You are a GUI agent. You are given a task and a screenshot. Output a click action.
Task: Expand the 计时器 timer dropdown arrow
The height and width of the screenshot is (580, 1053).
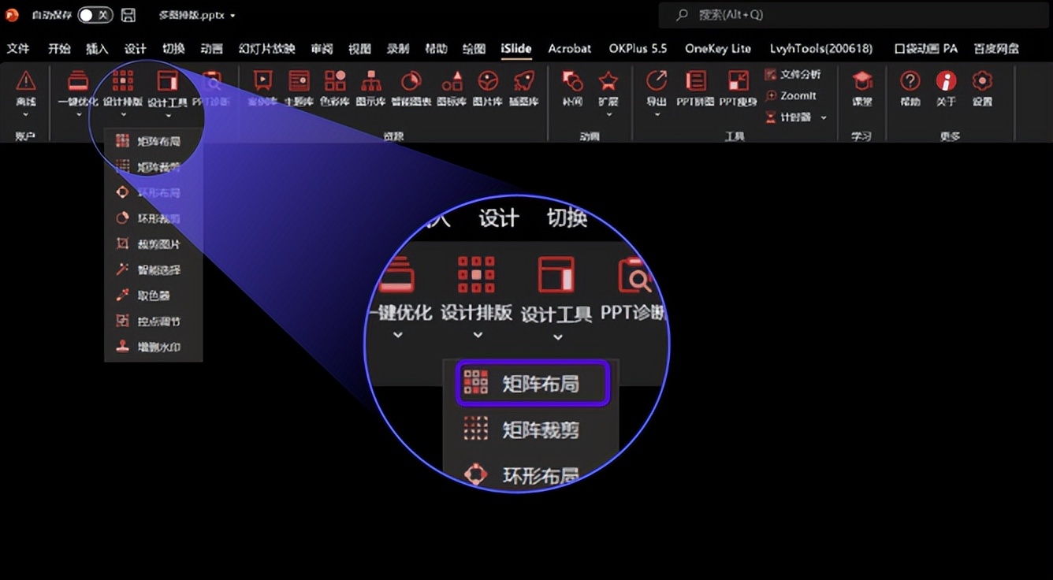(x=824, y=117)
